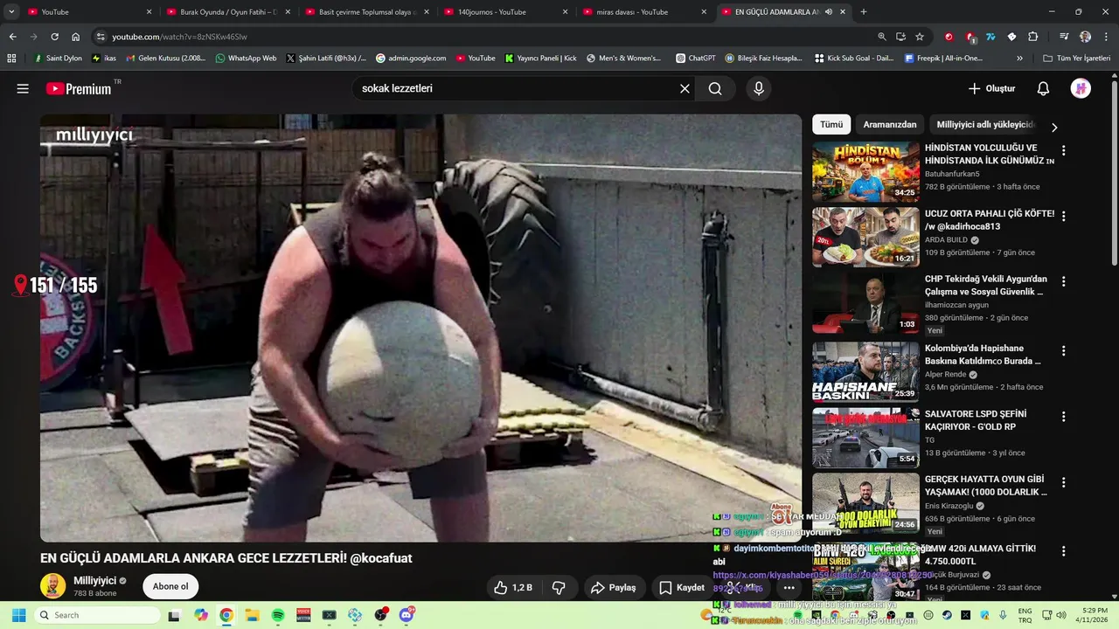The height and width of the screenshot is (629, 1119).
Task: Open the YouTube hamburger guide menu
Action: click(23, 88)
